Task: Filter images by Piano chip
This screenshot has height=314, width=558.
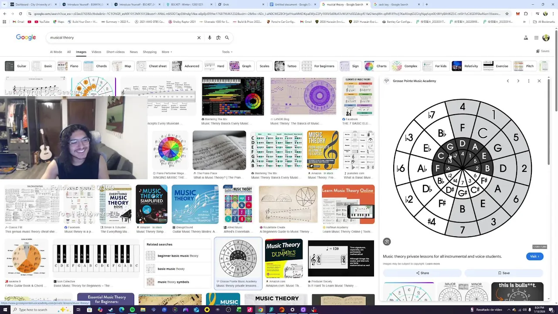Action: [69, 66]
